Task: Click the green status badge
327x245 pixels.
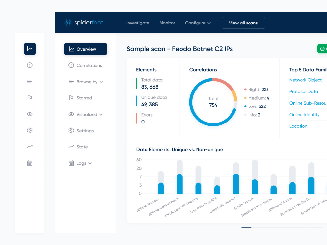Action: [x=322, y=49]
